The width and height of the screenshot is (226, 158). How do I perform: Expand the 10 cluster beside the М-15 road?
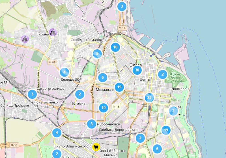click(104, 108)
